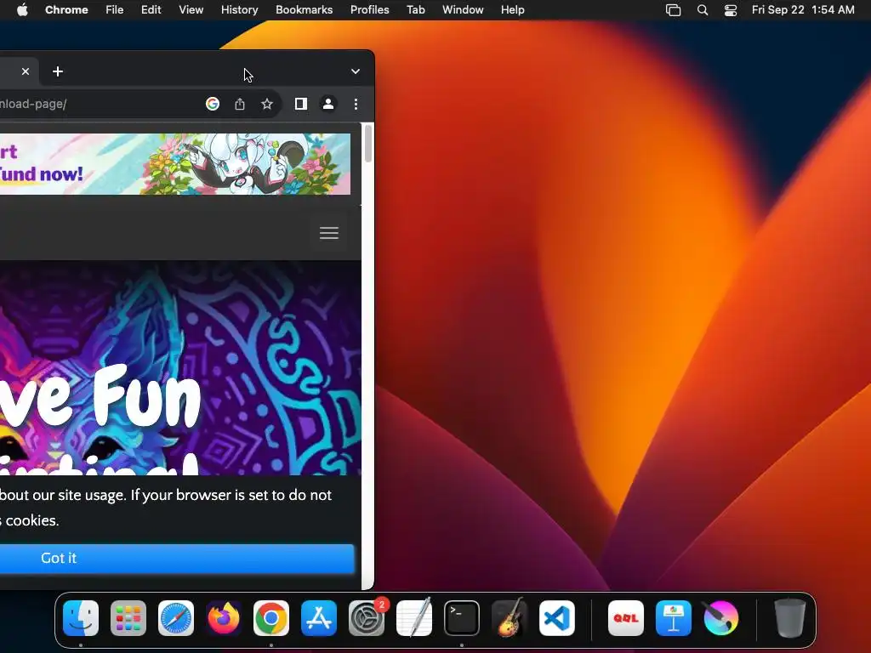Launch Visual Studio Code from Dock
The width and height of the screenshot is (871, 653).
557,618
